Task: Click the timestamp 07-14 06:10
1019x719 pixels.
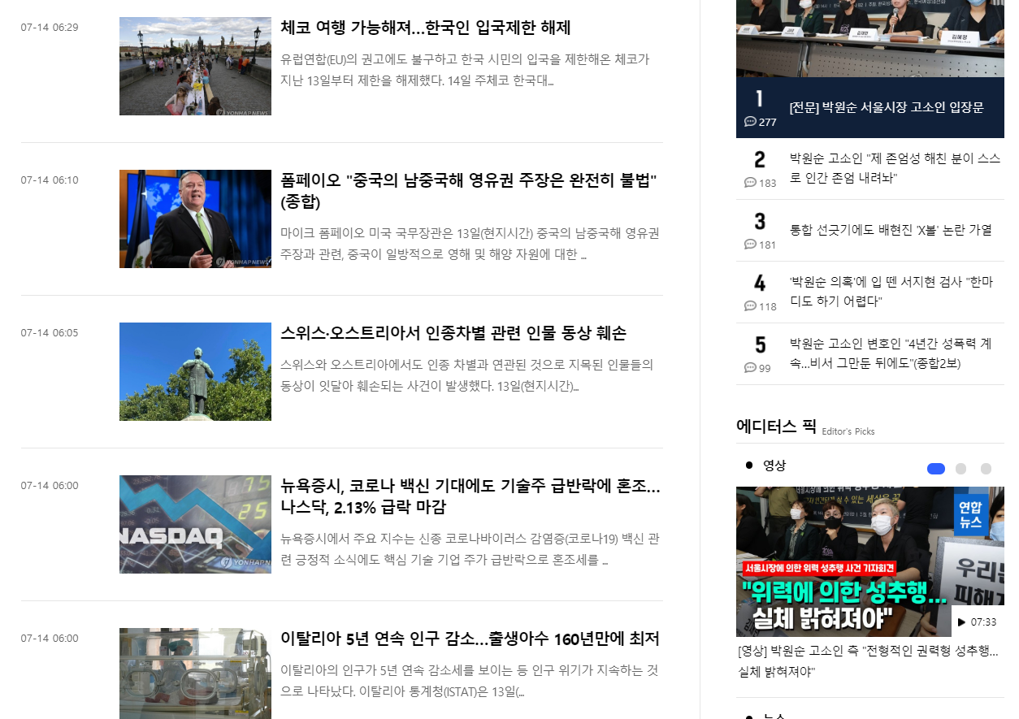Action: pyautogui.click(x=50, y=180)
